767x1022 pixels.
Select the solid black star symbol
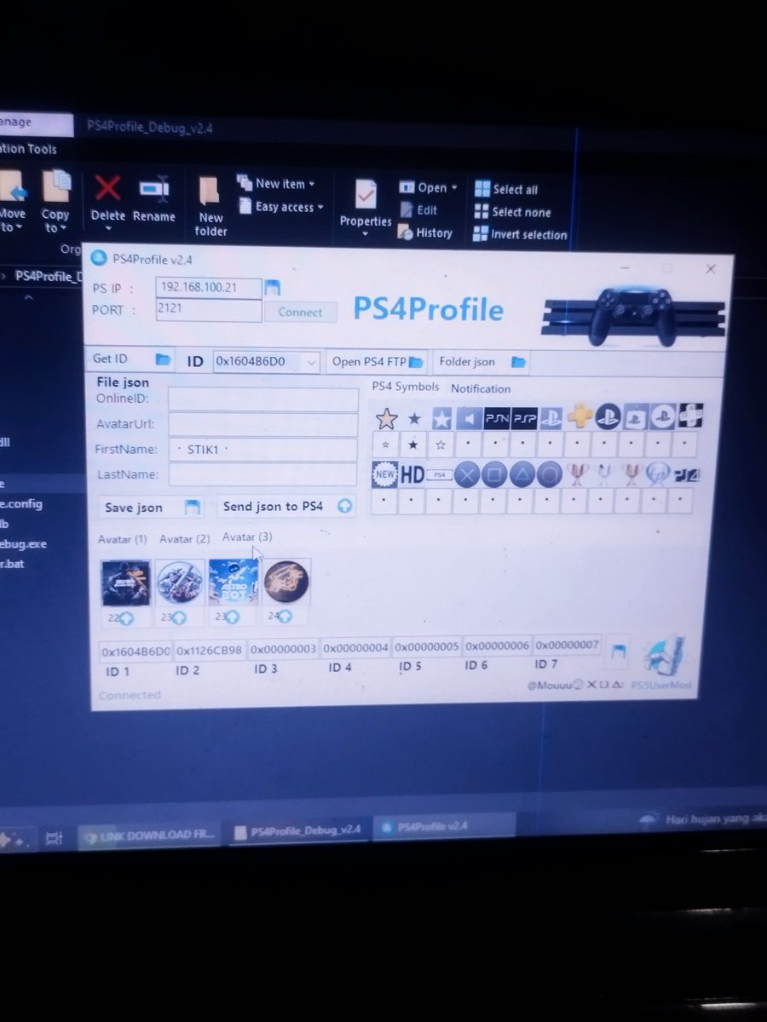[x=414, y=418]
